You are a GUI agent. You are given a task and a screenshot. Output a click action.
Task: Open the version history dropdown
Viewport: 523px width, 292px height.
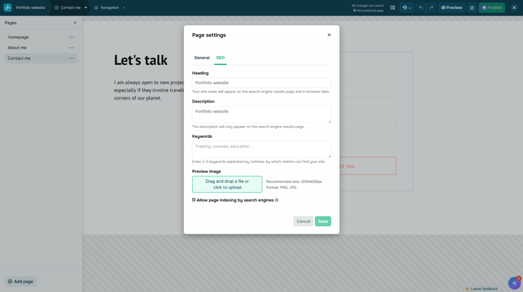pyautogui.click(x=406, y=8)
